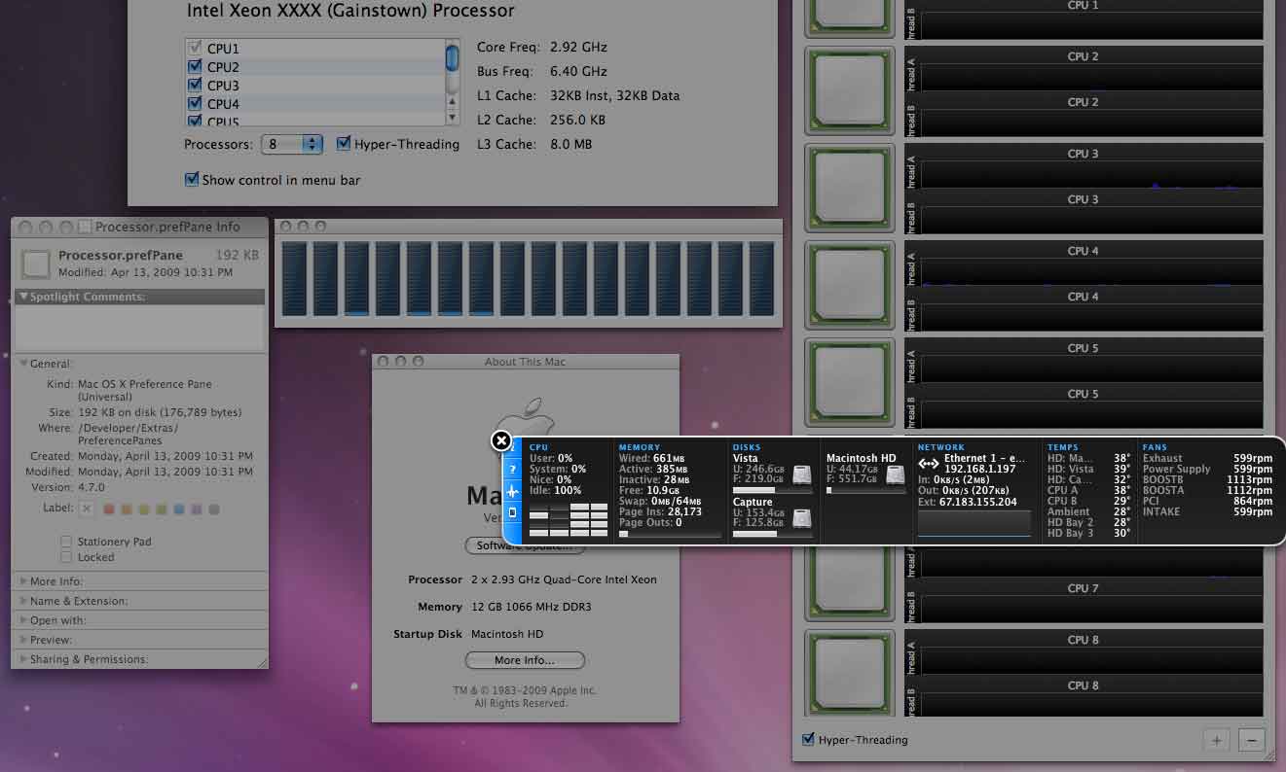Enable the Stationery Pad checkbox
The width and height of the screenshot is (1286, 772).
[66, 542]
